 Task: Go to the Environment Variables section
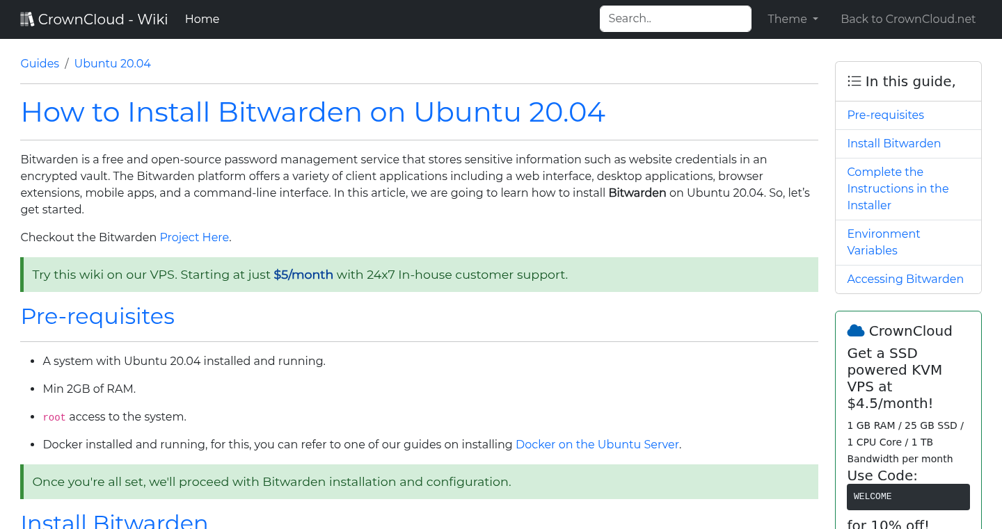[x=883, y=242]
